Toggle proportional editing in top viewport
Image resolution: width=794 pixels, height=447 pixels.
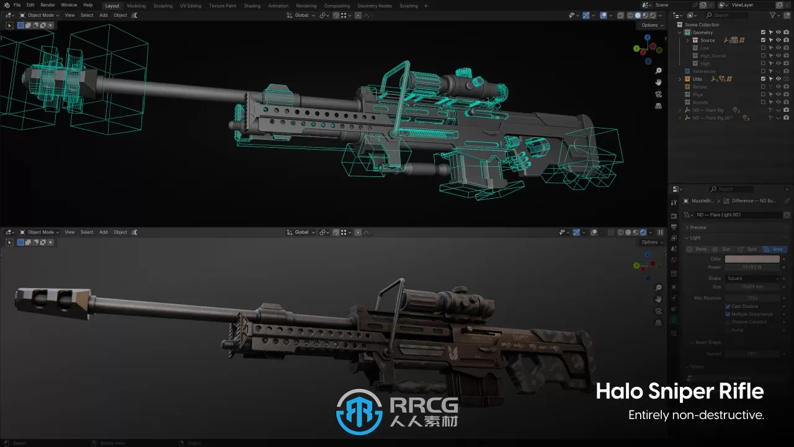[x=358, y=15]
